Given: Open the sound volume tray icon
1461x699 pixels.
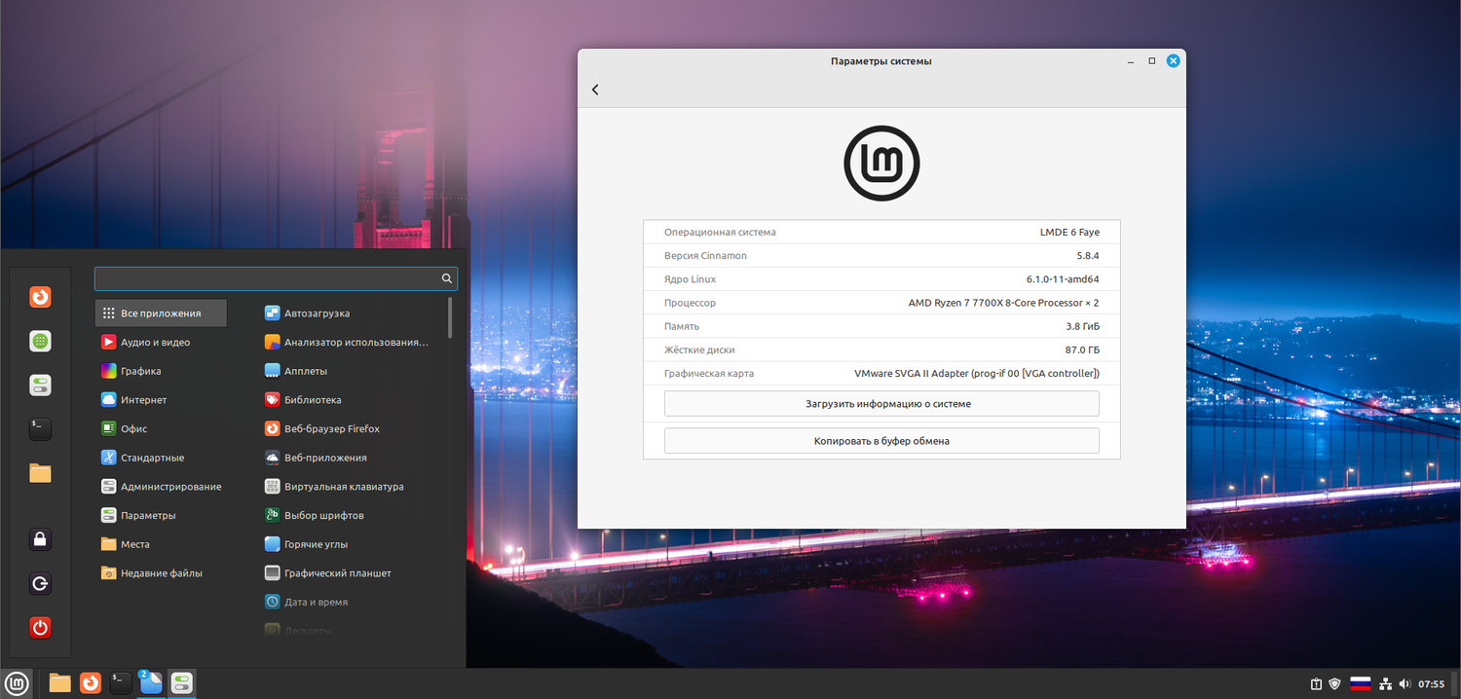Looking at the screenshot, I should (1405, 683).
